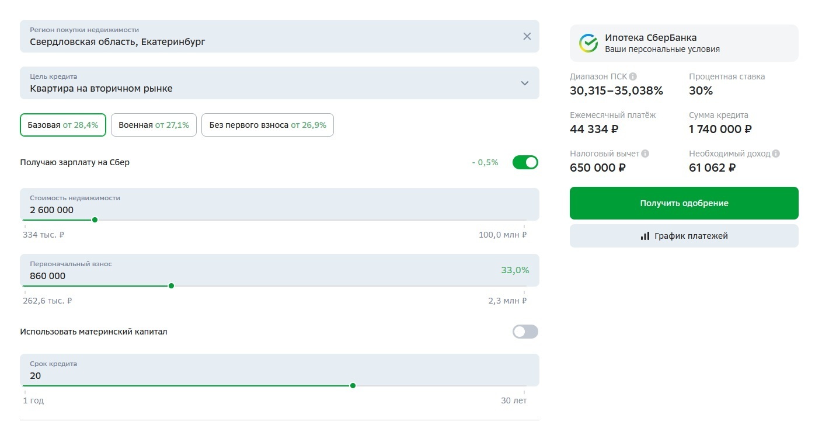Click the 33,0% down payment percentage
Image resolution: width=822 pixels, height=439 pixels.
515,270
